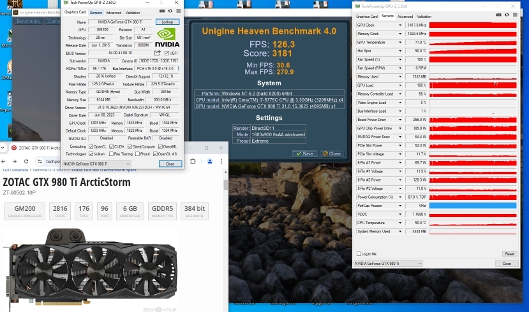Click Close button in Sensors GPU-Z window
The height and width of the screenshot is (312, 529).
tap(507, 264)
